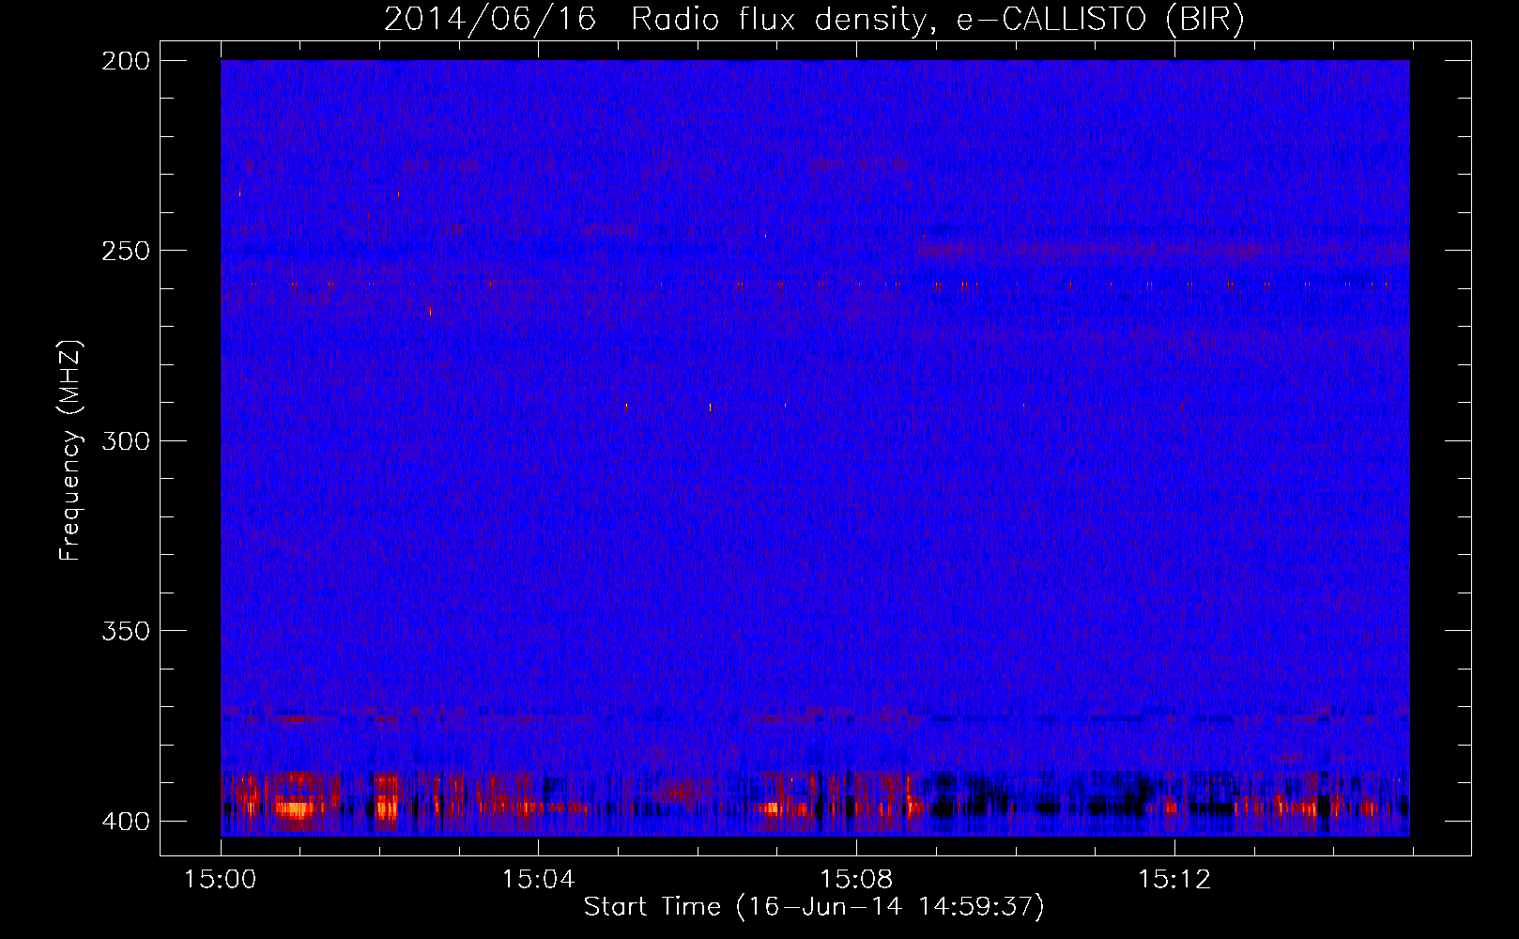Click the '15:04' time axis label

[538, 879]
